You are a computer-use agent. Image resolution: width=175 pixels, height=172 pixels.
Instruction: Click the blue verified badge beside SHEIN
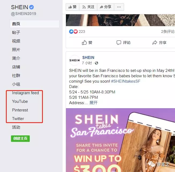[31, 7]
